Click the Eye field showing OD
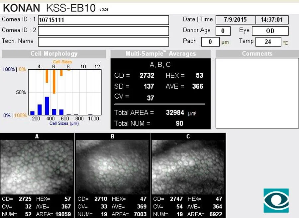Screen dimensions: 299x218 [270, 31]
